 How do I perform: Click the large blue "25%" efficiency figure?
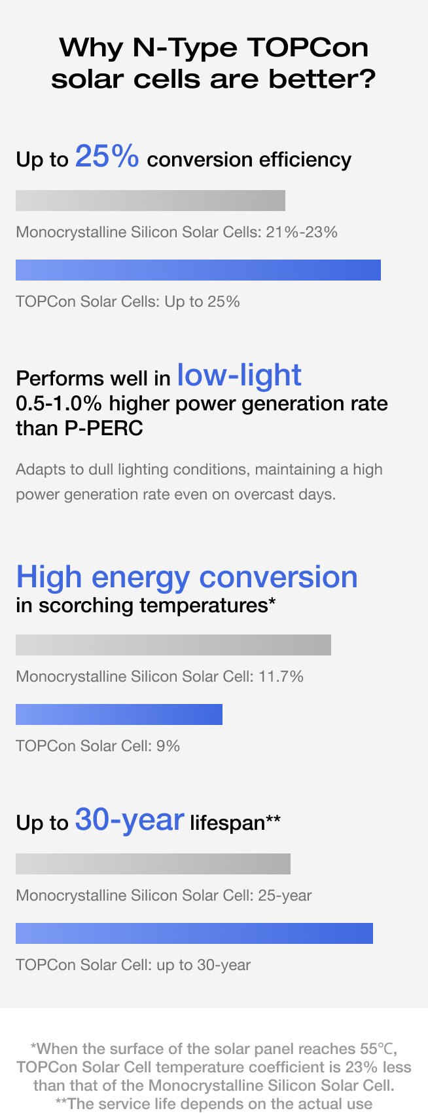click(x=107, y=157)
